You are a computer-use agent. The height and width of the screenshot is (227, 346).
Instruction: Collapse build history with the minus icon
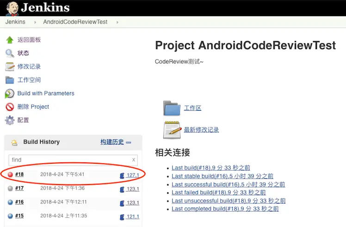point(129,143)
